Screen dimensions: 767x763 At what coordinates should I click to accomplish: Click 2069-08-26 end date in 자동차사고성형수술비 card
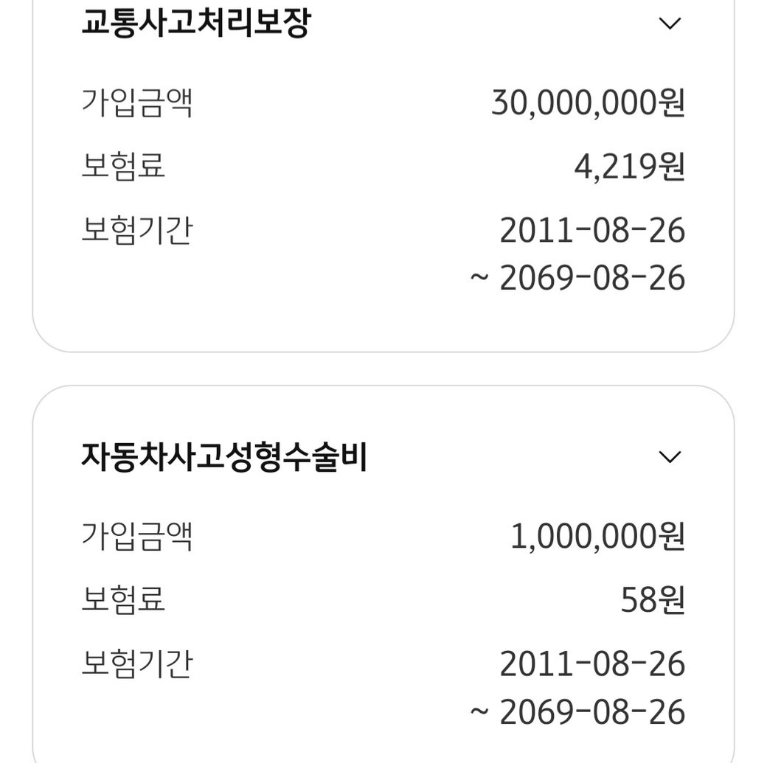click(592, 712)
